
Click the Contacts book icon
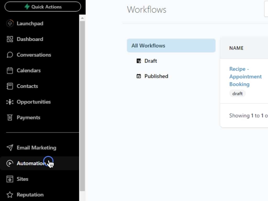pos(10,86)
